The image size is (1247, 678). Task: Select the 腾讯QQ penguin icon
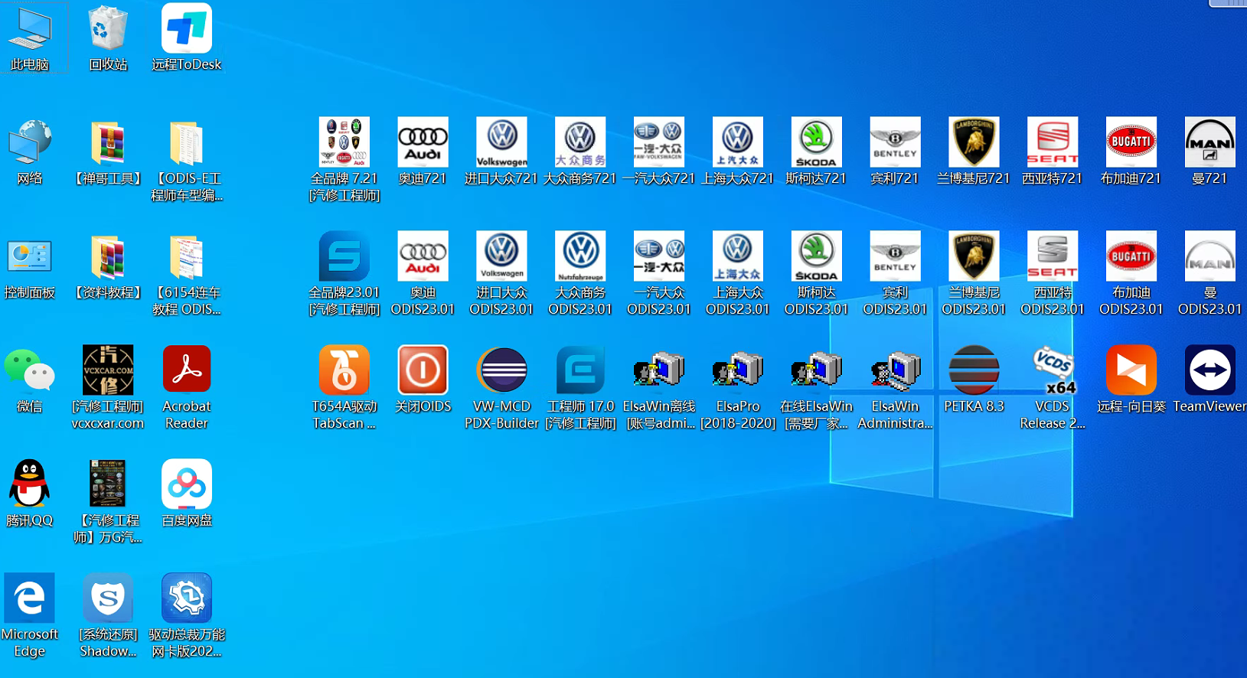[x=29, y=484]
